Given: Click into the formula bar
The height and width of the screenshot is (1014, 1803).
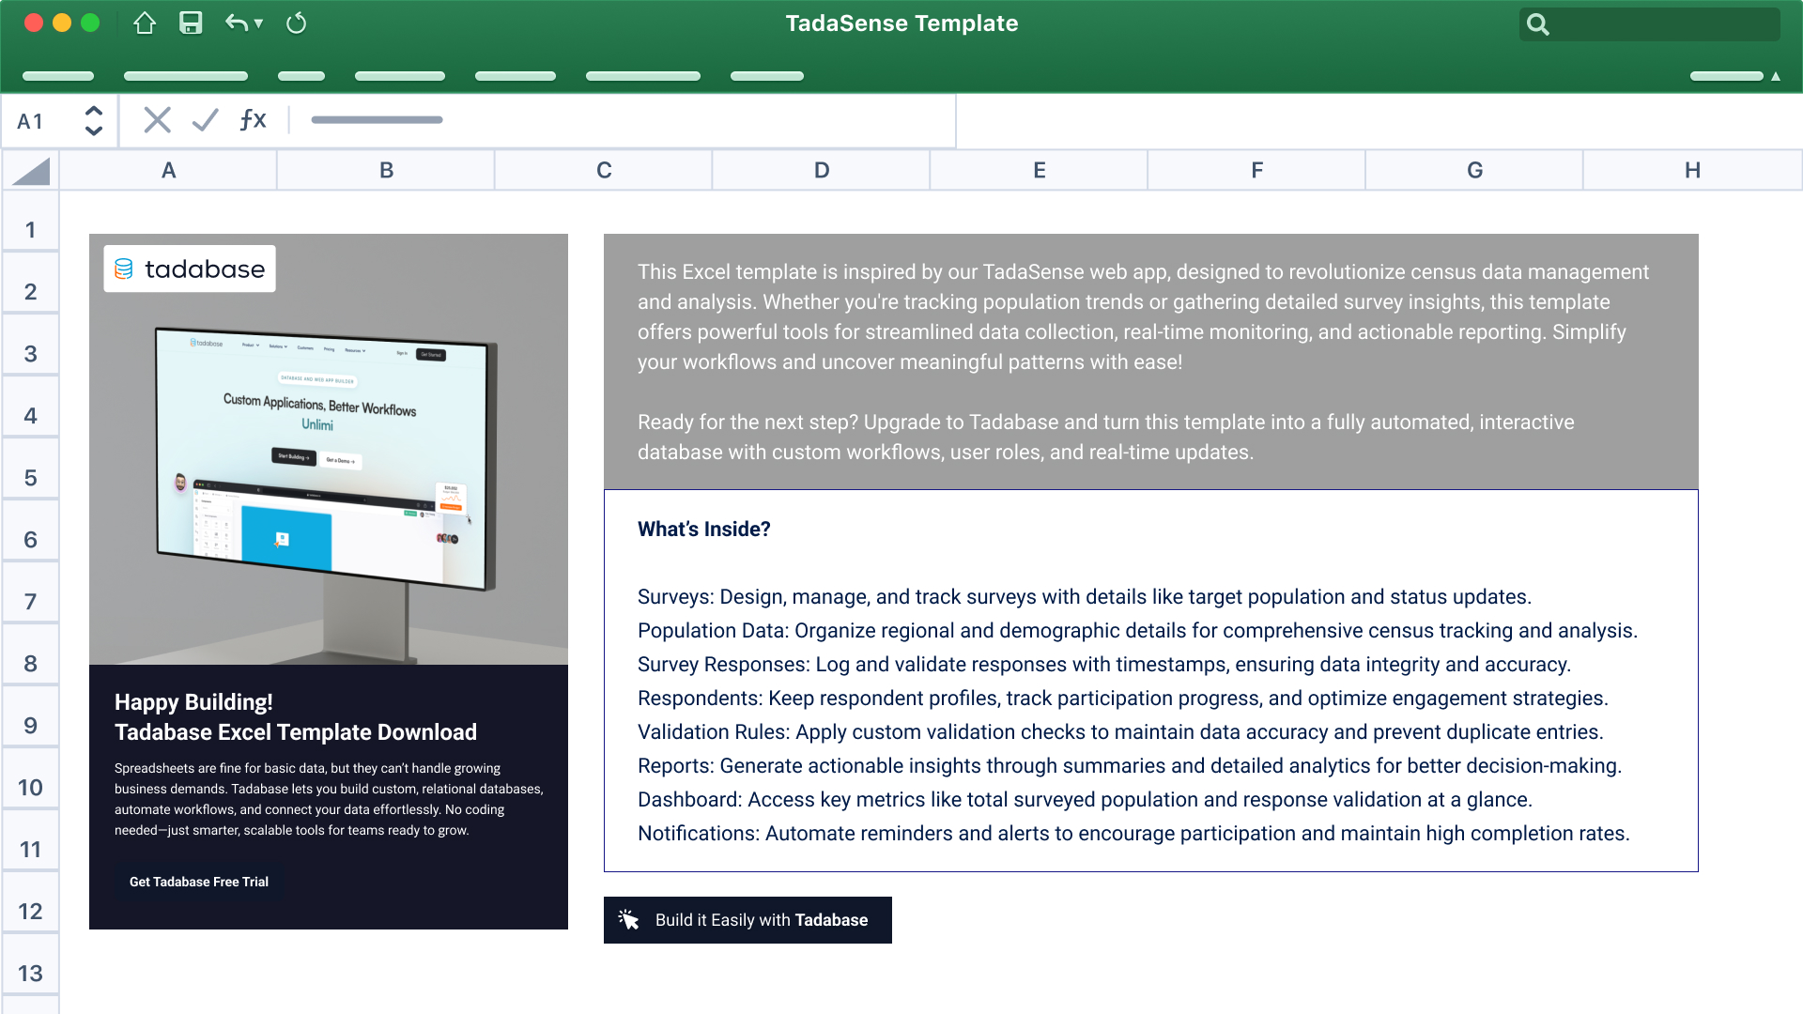Looking at the screenshot, I should point(624,120).
